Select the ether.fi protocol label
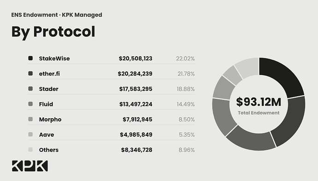Viewport: 318px width, 181px height. point(49,74)
